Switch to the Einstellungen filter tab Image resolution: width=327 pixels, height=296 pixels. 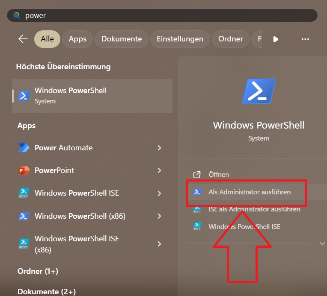click(180, 39)
